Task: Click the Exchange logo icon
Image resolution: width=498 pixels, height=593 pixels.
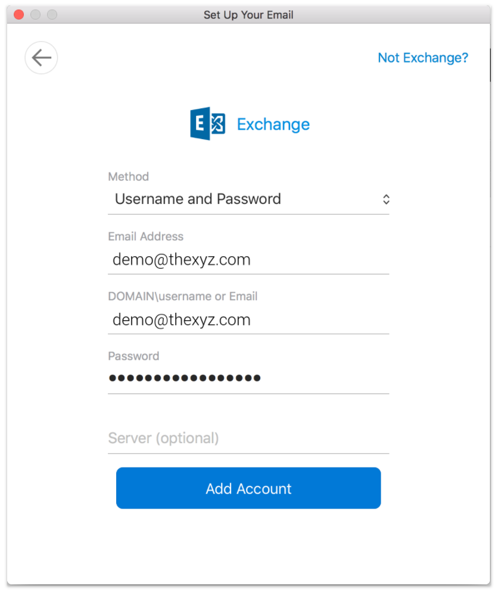Action: click(207, 124)
